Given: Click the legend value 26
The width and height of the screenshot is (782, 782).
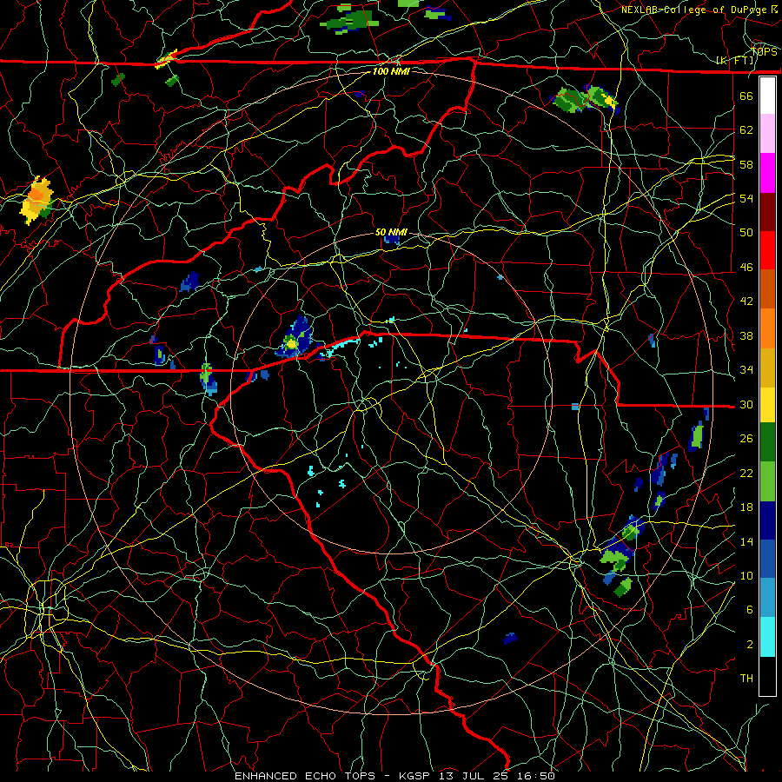Looking at the screenshot, I should (x=746, y=439).
